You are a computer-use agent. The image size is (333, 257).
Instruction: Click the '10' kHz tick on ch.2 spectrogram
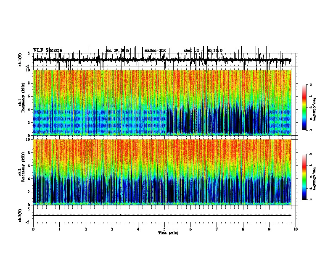point(29,139)
